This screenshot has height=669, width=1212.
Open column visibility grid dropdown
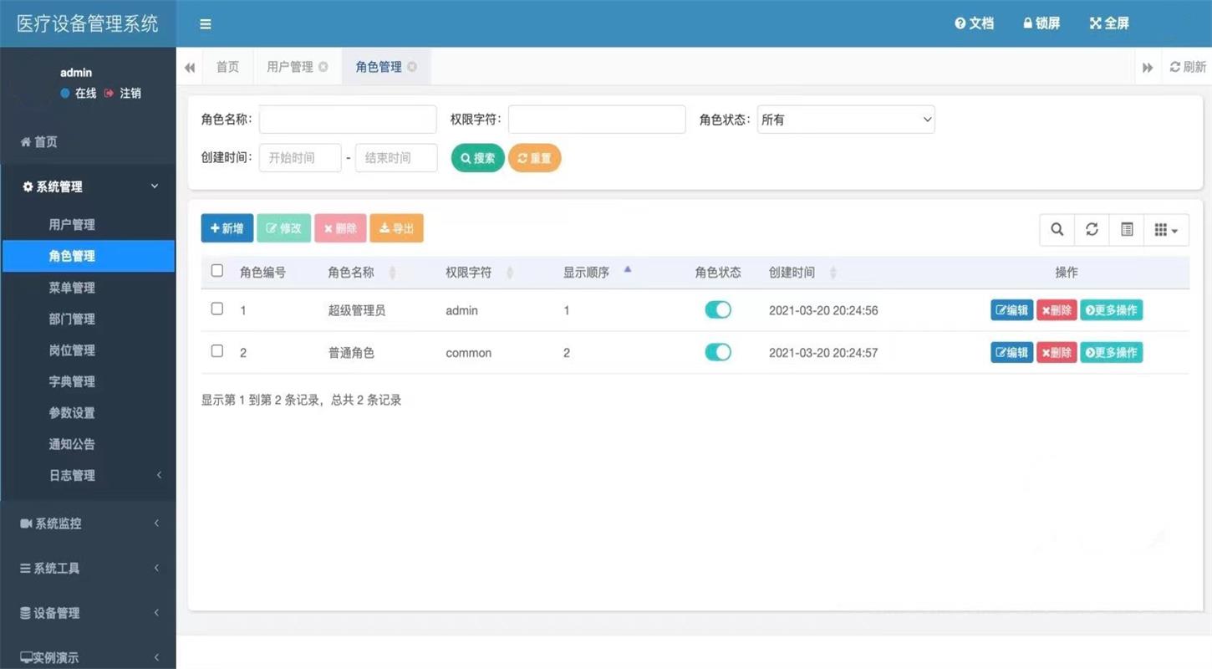point(1166,229)
